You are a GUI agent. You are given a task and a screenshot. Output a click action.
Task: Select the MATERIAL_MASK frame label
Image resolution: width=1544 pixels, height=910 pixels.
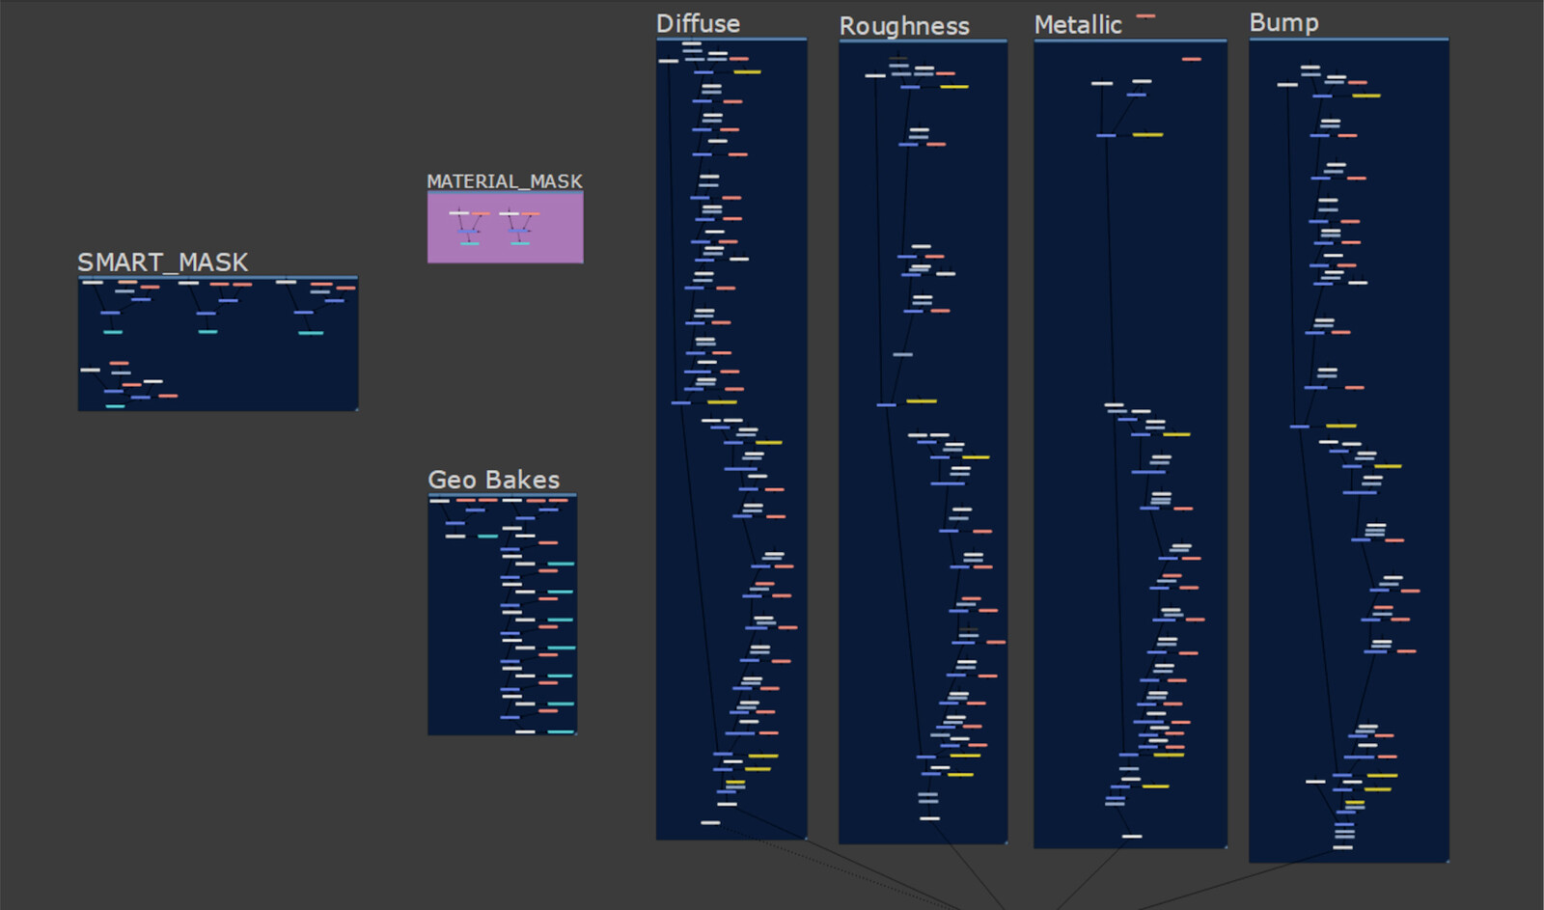pyautogui.click(x=505, y=181)
